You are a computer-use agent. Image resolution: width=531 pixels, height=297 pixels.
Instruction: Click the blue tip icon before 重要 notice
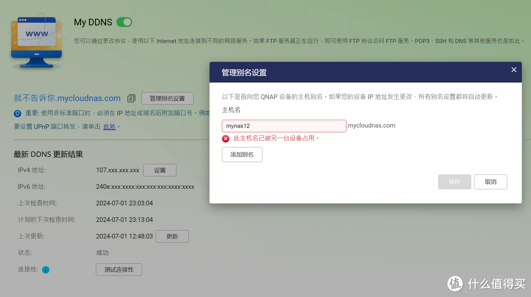tap(18, 114)
